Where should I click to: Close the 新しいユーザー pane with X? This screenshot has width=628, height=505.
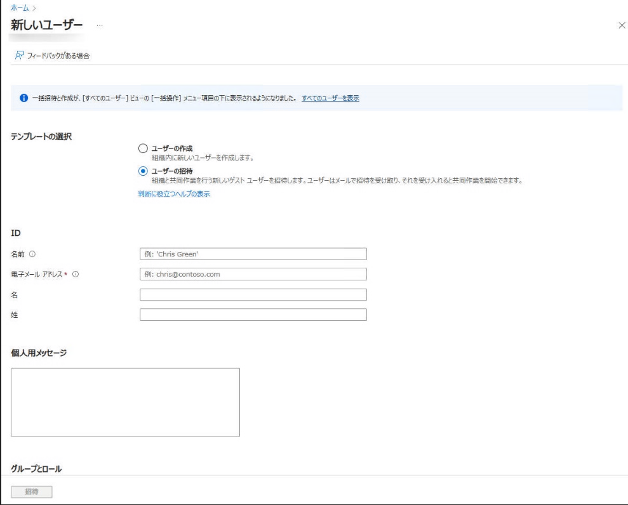click(621, 24)
